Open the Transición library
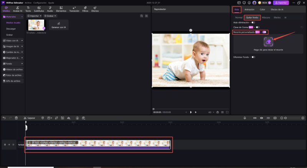 74,9
